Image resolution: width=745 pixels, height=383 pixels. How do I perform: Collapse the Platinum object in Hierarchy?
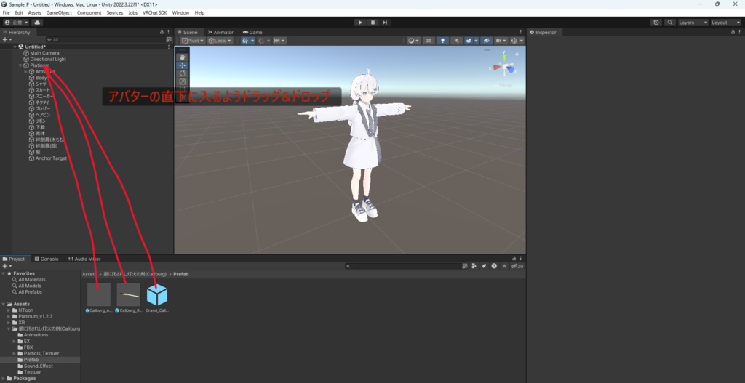(20, 65)
